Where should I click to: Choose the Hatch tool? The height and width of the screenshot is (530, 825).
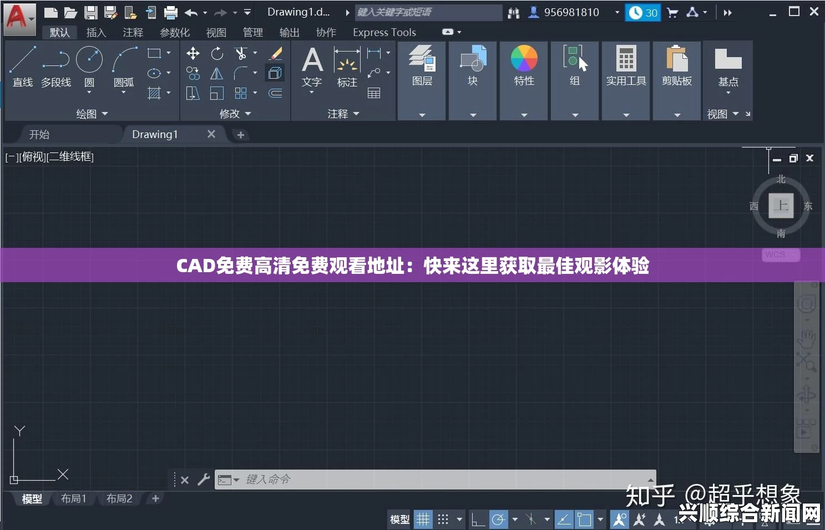[x=154, y=93]
